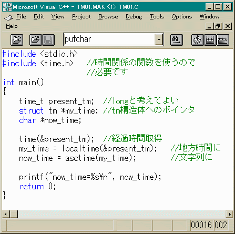This screenshot has height=234, width=235.
Task: Open the Options menu
Action: click(x=182, y=17)
